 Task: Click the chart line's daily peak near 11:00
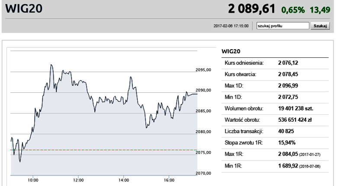[x=51, y=65]
